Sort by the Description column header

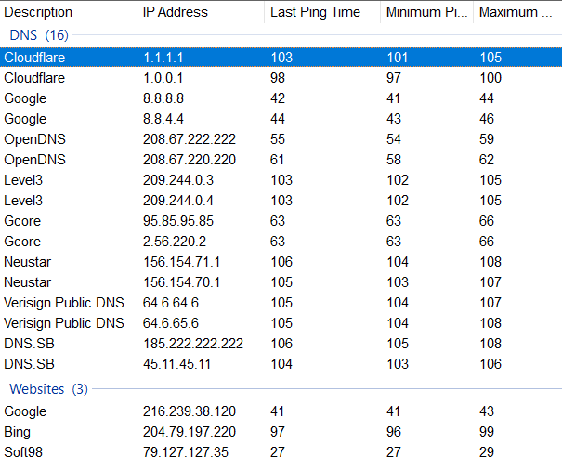[x=68, y=12]
